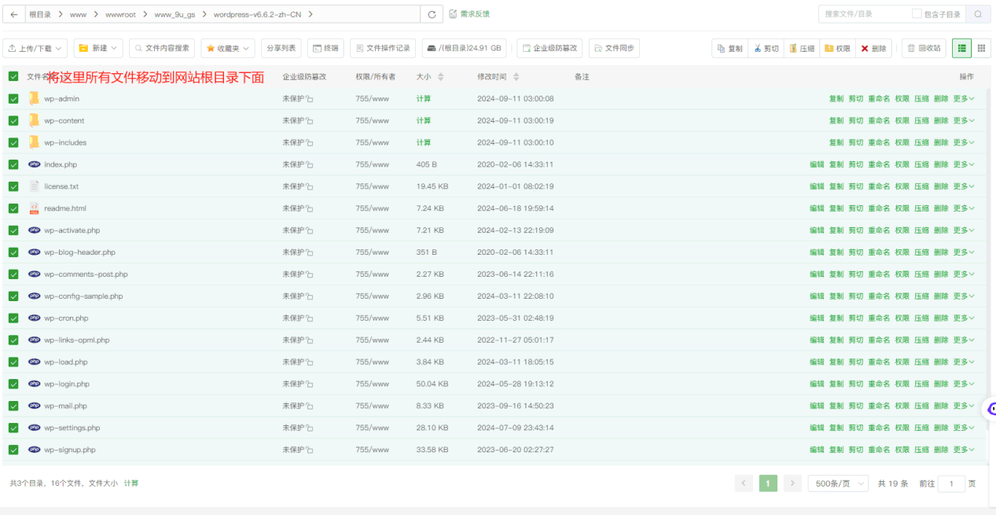The image size is (996, 515).
Task: Click the 前往 page number input
Action: coord(951,484)
